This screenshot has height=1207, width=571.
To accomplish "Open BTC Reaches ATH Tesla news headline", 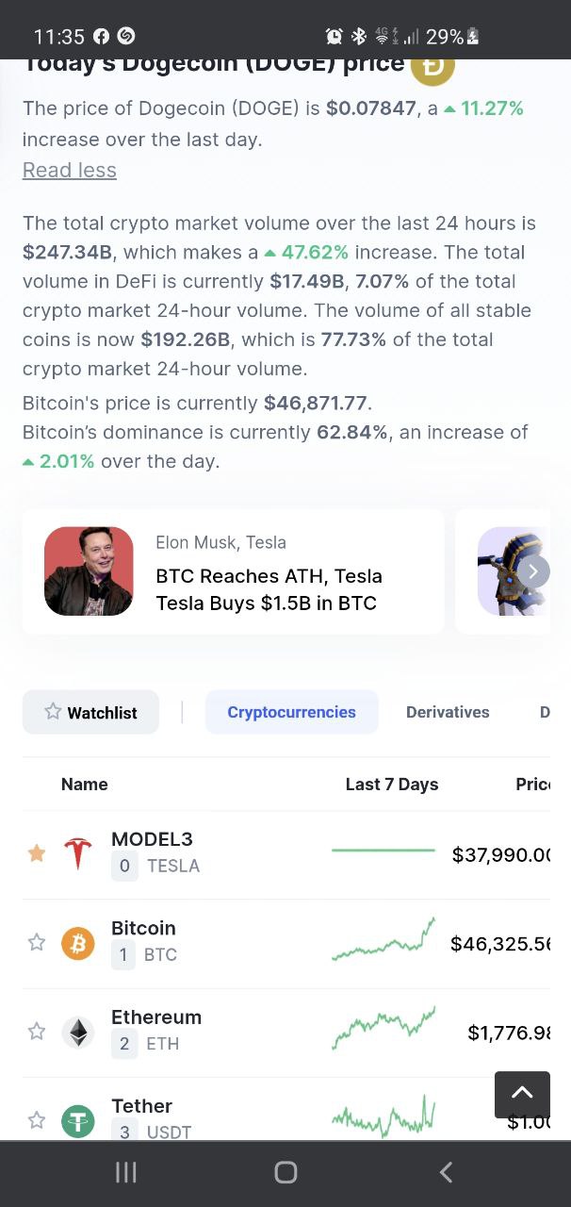I will (x=269, y=589).
